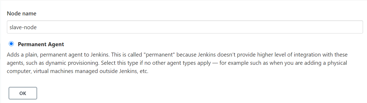Enable the Permanent Agent option circle
The height and width of the screenshot is (103, 367).
(11, 44)
